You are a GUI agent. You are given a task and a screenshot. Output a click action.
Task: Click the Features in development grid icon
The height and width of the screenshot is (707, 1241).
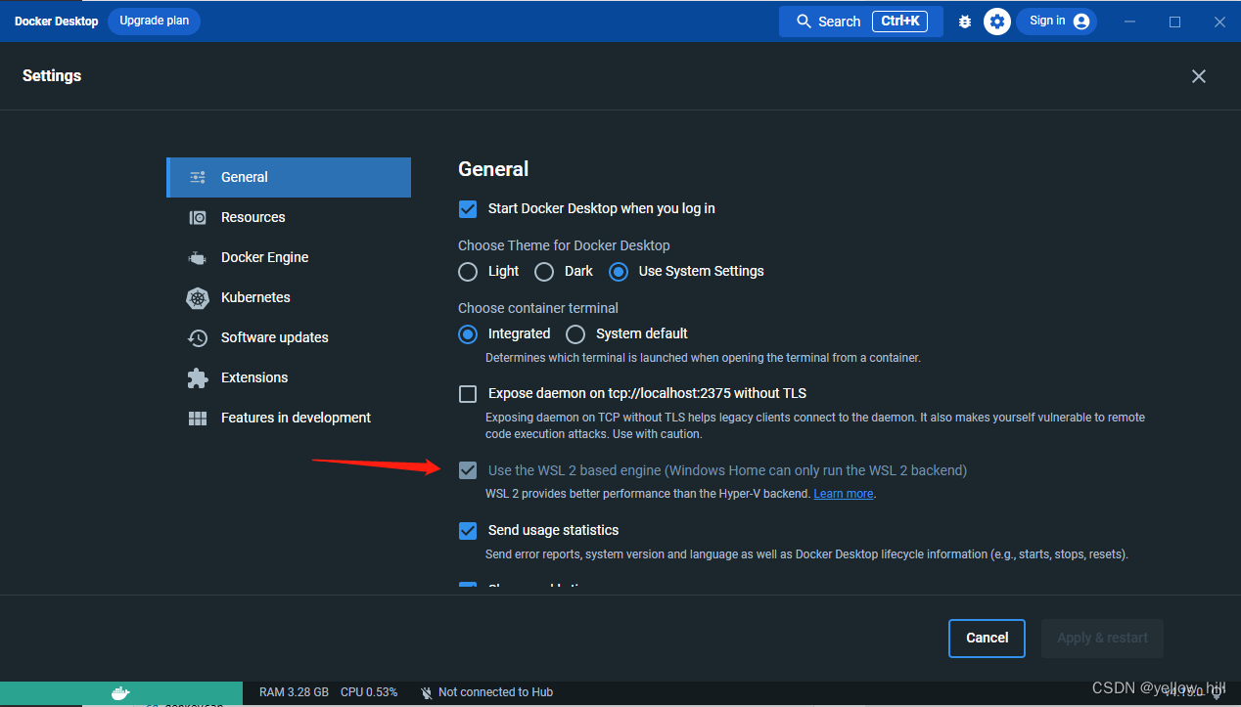click(x=197, y=418)
